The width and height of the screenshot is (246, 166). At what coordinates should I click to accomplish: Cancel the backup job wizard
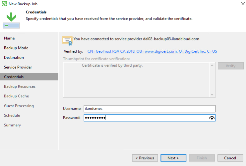point(230,158)
